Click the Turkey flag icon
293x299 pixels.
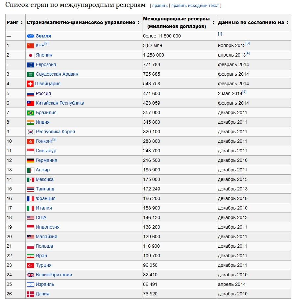coord(30,265)
